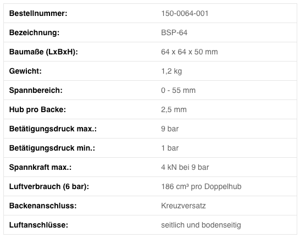The width and height of the screenshot is (300, 238).
Task: Select the Bezeichnung label text
Action: [34, 32]
